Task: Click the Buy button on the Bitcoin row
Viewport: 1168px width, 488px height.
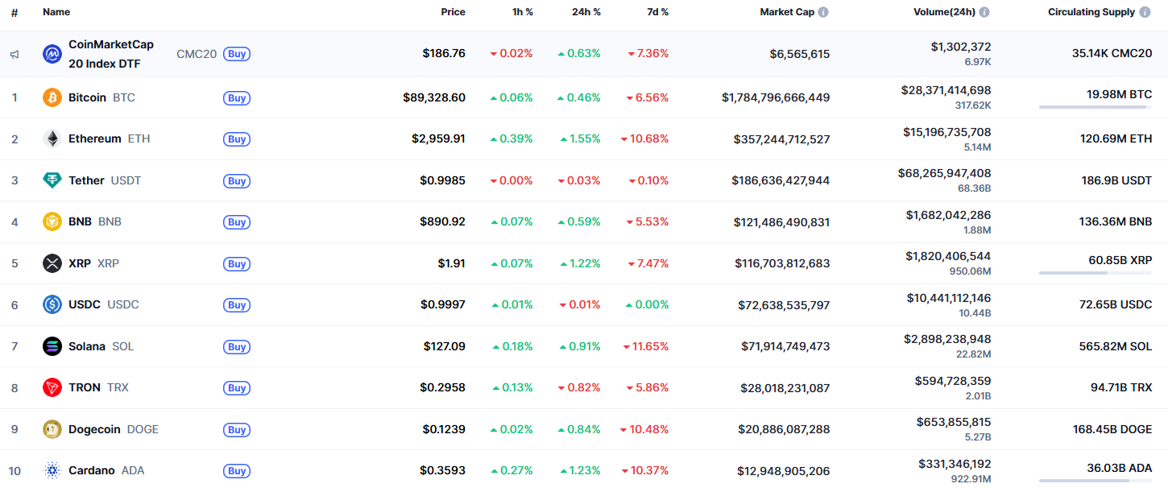Action: pos(236,97)
